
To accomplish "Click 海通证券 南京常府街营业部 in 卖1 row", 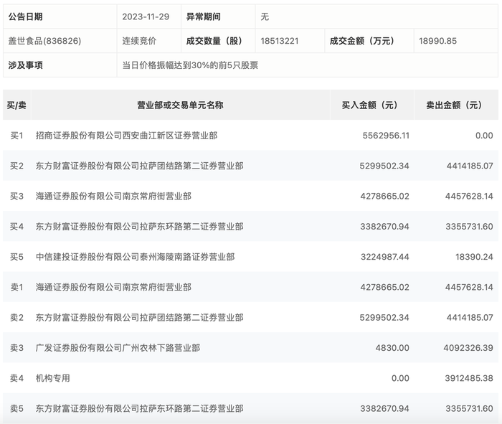I will tap(113, 287).
